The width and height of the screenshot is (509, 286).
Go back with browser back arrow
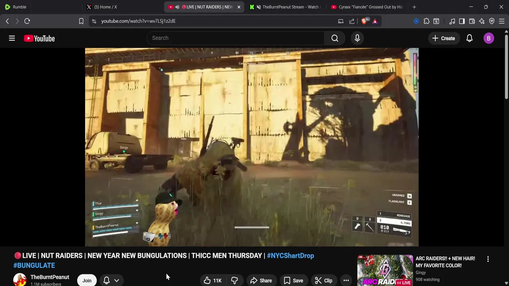point(7,21)
